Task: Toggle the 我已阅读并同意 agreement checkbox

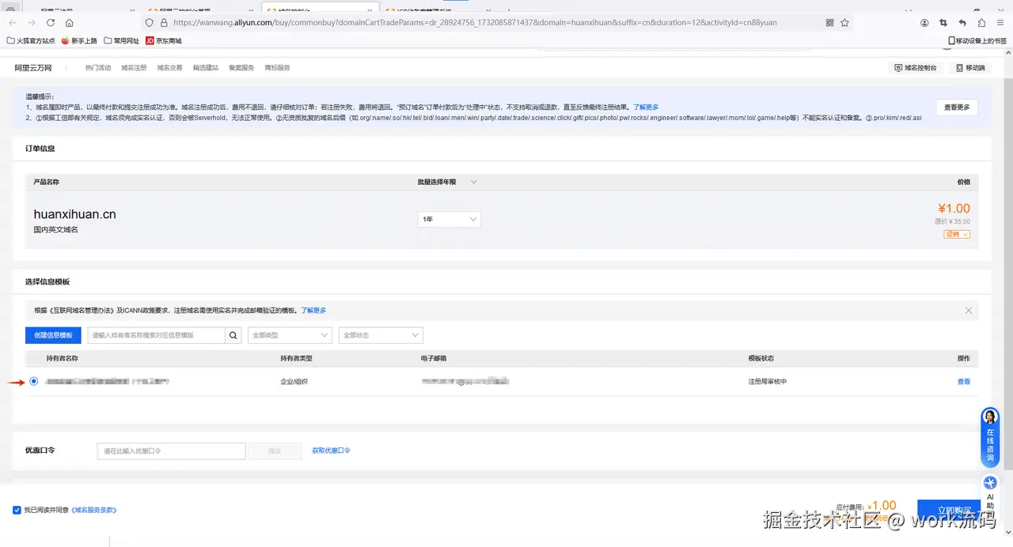Action: point(17,510)
